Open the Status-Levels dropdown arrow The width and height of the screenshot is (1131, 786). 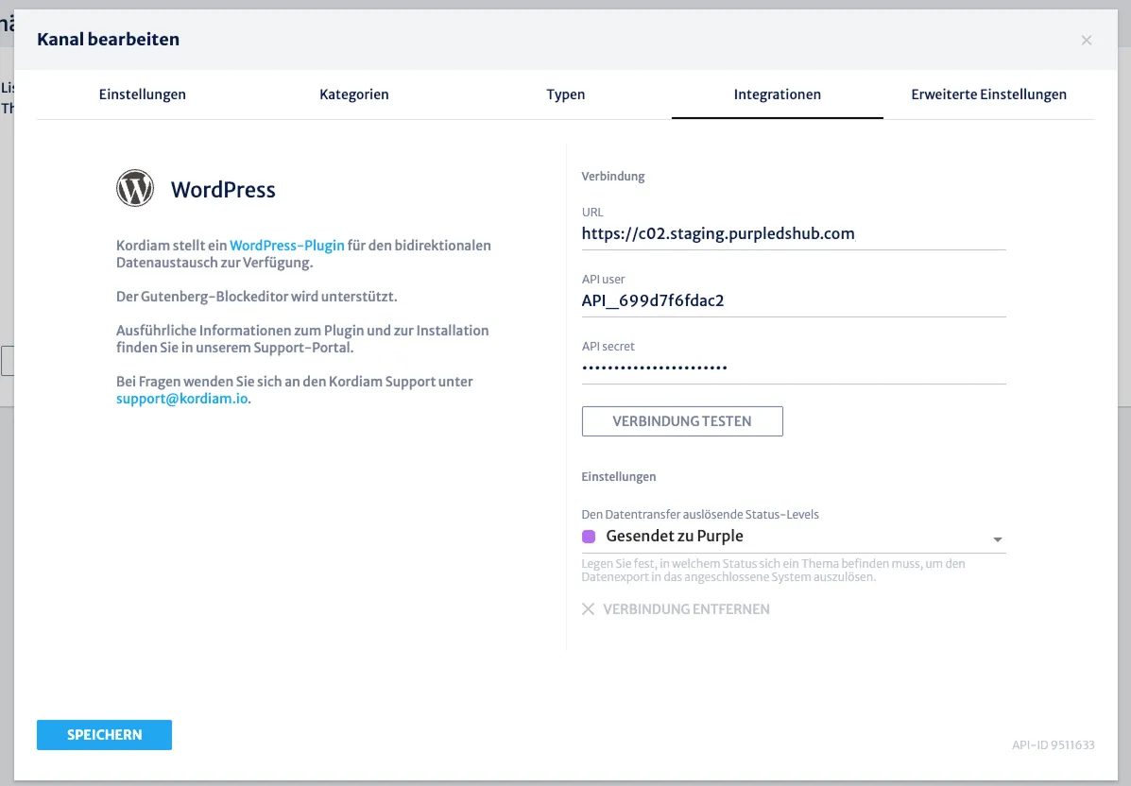pyautogui.click(x=998, y=539)
